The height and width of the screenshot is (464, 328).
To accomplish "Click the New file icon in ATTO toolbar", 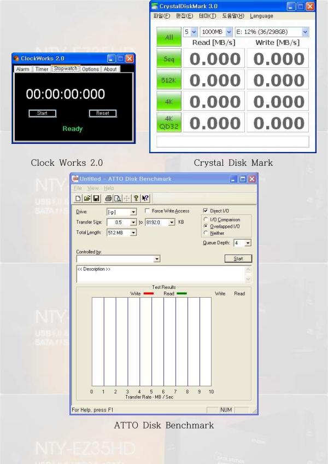I will [x=78, y=198].
